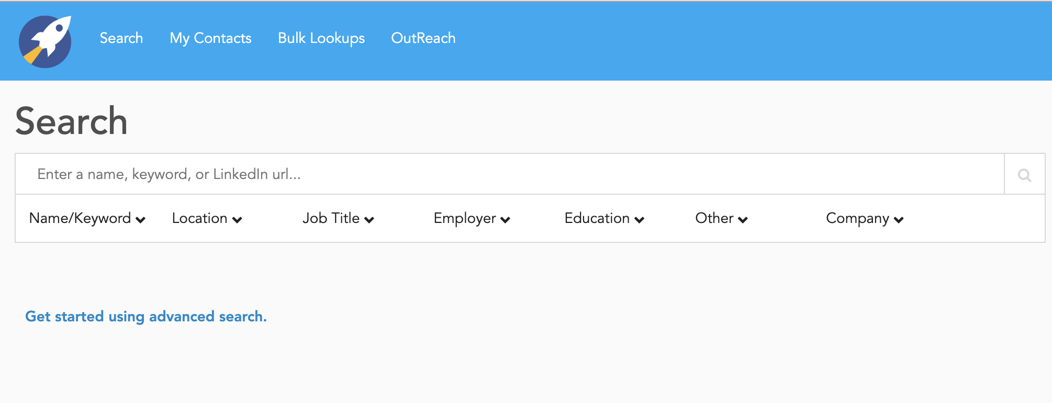Expand the Name/Keyword filter dropdown
Image resolution: width=1052 pixels, height=403 pixels.
tap(87, 218)
